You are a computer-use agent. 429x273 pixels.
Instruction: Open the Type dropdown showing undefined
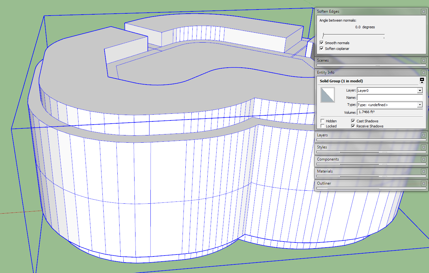[x=420, y=105]
